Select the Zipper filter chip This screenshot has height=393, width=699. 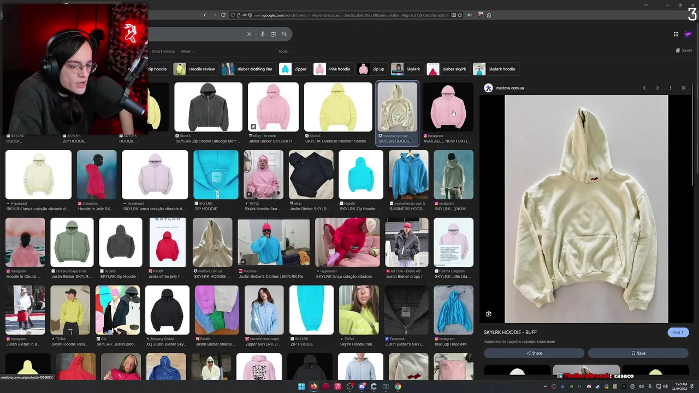(x=294, y=69)
